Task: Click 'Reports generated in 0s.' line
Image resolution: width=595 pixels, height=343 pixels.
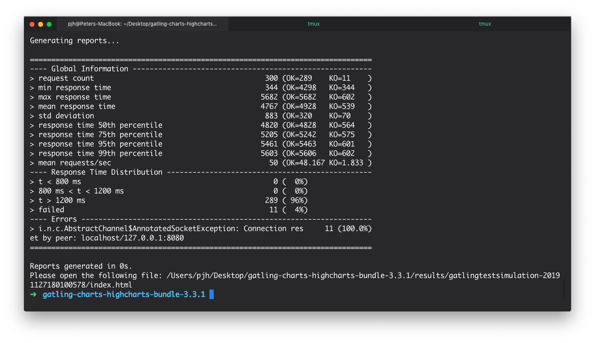Action: click(81, 266)
